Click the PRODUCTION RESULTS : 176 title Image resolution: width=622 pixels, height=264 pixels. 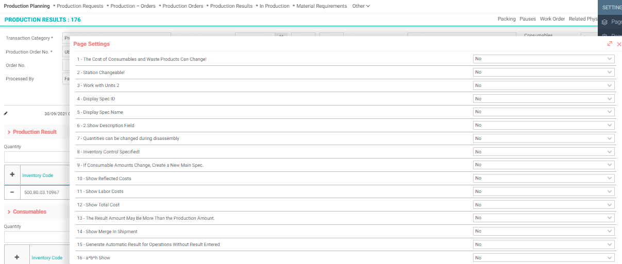click(42, 20)
